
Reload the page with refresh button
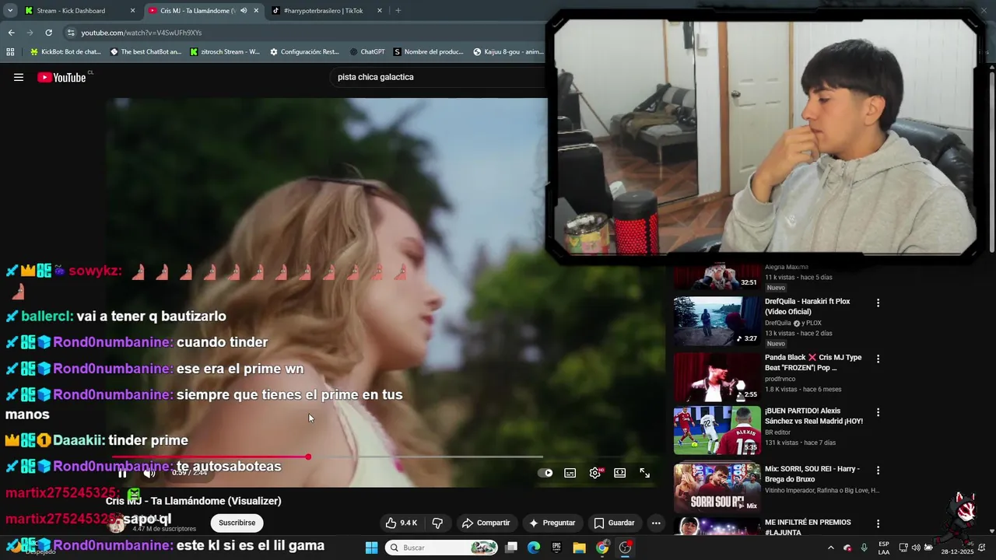[48, 33]
